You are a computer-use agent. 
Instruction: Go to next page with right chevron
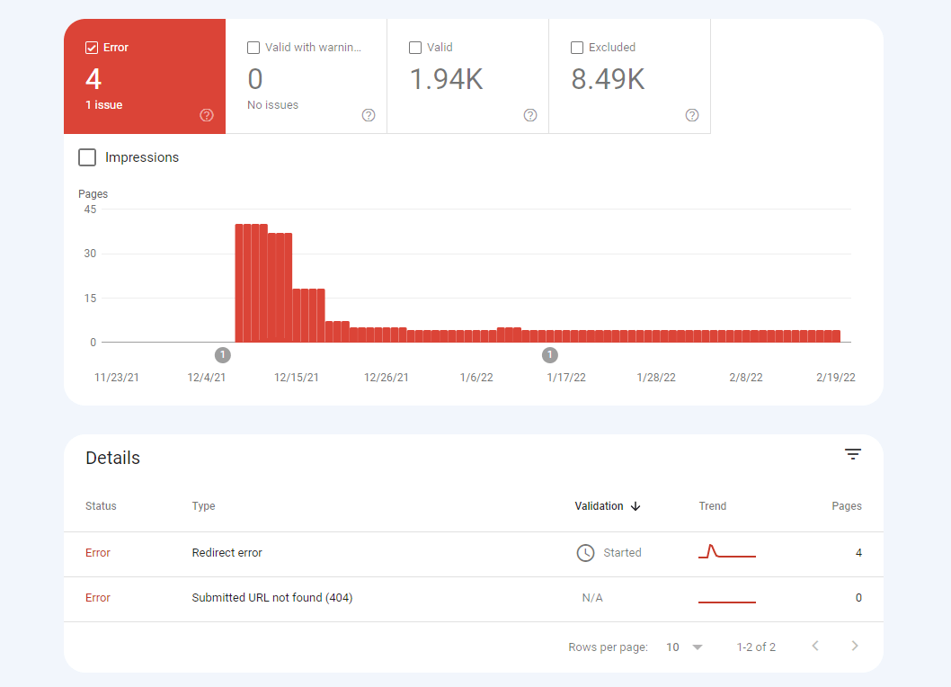click(854, 646)
